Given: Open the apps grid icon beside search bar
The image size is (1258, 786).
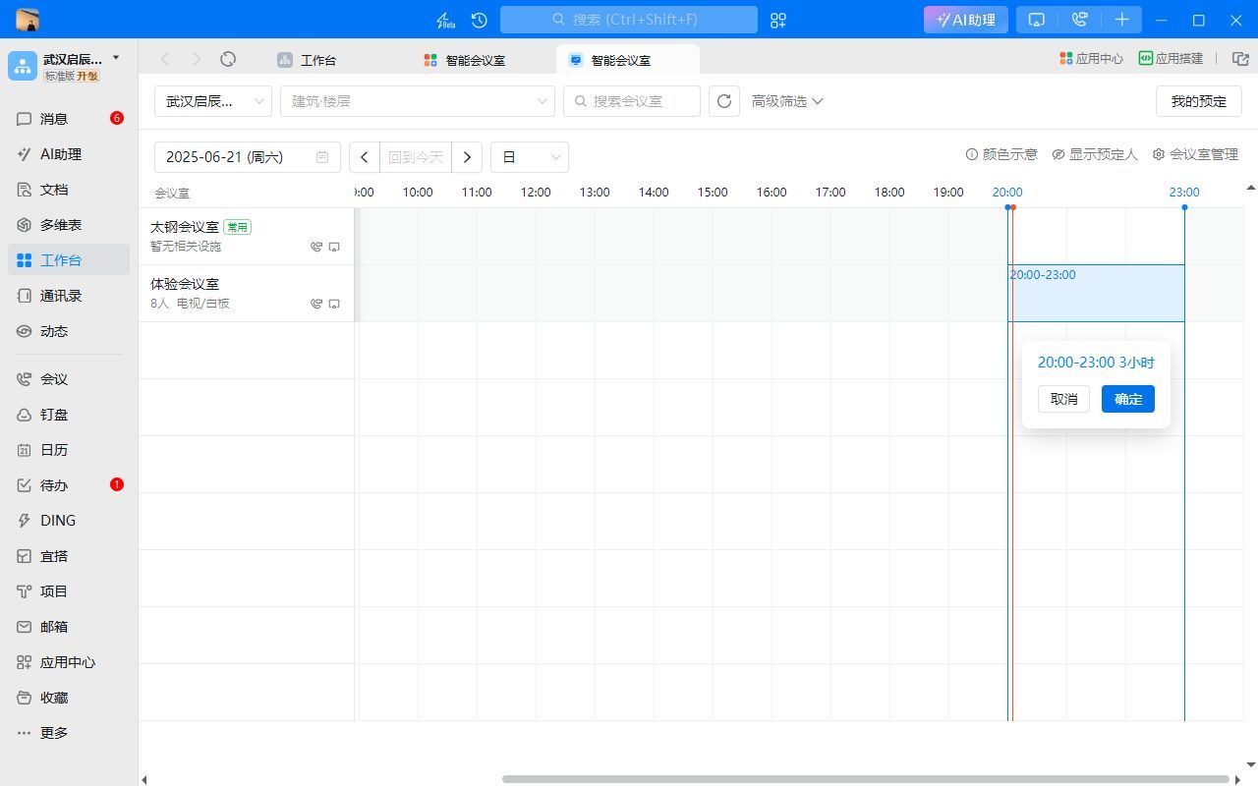Looking at the screenshot, I should click(x=778, y=20).
